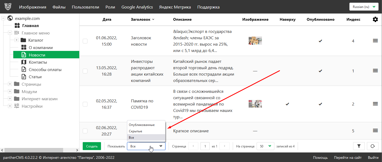Image resolution: width=382 pixels, height=162 pixels.
Task: Choose 'Скрытые' from the dropdown list
Action: (x=135, y=131)
